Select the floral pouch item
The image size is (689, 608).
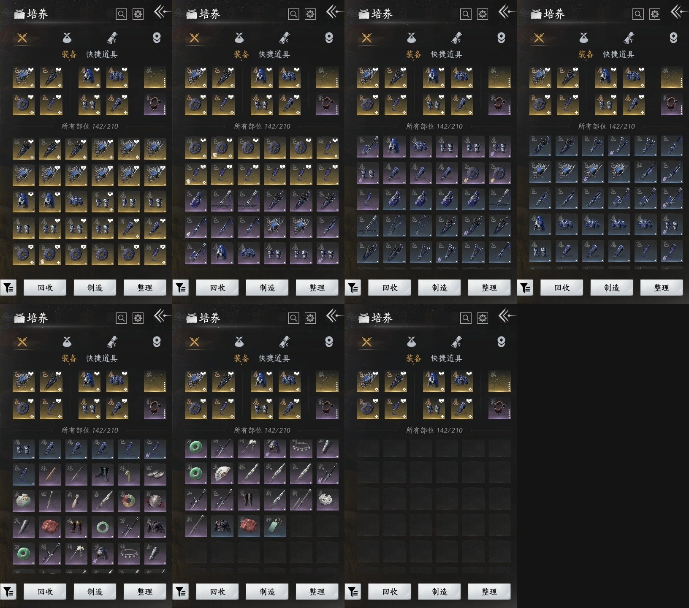tap(23, 501)
